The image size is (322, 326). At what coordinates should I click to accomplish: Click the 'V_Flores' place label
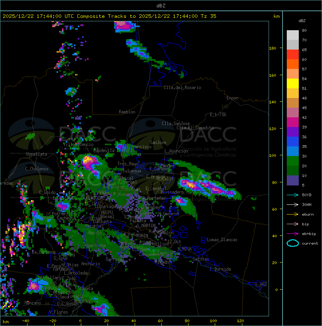58,312
